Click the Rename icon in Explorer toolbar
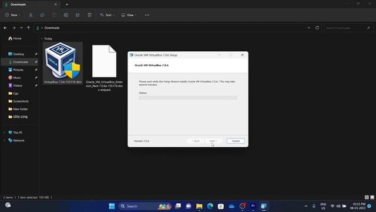The height and width of the screenshot is (212, 376). coord(66,15)
